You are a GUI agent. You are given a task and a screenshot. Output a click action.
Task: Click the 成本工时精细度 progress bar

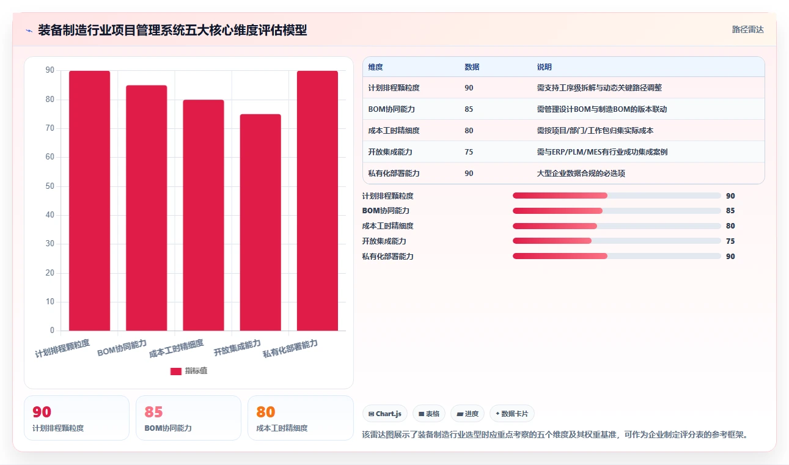coord(617,226)
